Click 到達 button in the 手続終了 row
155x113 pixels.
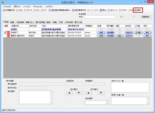coord(101,33)
